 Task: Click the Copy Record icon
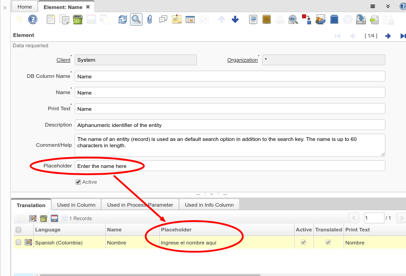click(x=64, y=19)
